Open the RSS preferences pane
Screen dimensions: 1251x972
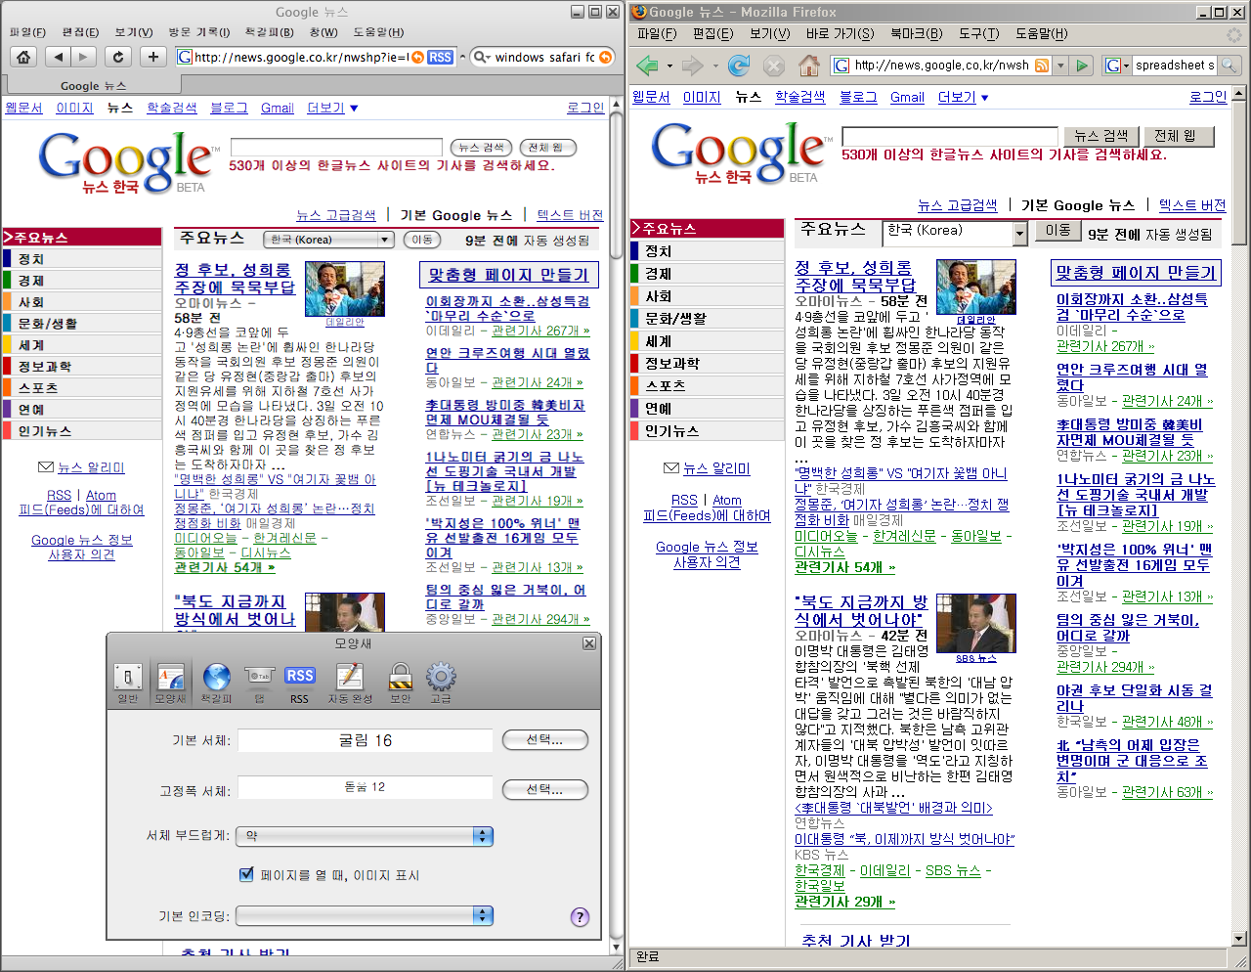click(x=300, y=684)
